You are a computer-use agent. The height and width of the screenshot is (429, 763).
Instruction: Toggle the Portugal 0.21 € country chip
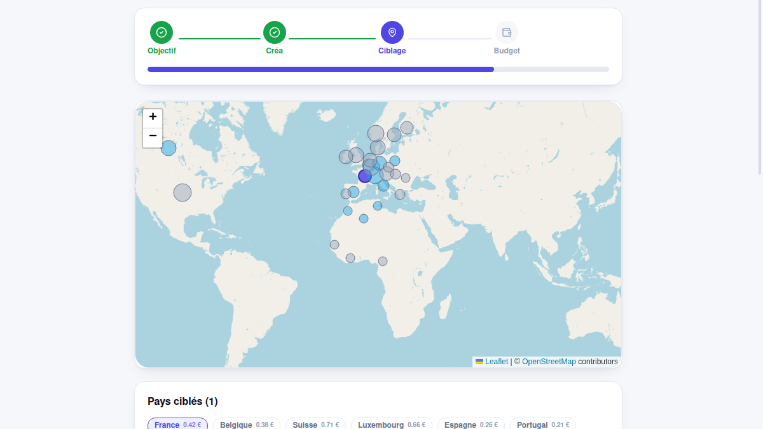point(543,425)
